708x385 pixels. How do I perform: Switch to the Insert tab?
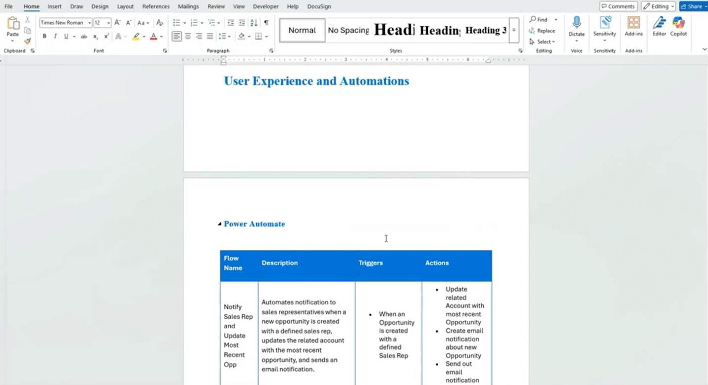54,6
